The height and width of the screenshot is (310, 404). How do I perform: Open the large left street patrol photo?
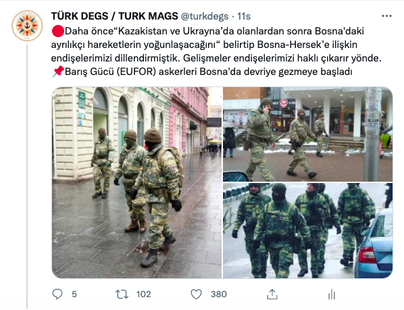[137, 182]
